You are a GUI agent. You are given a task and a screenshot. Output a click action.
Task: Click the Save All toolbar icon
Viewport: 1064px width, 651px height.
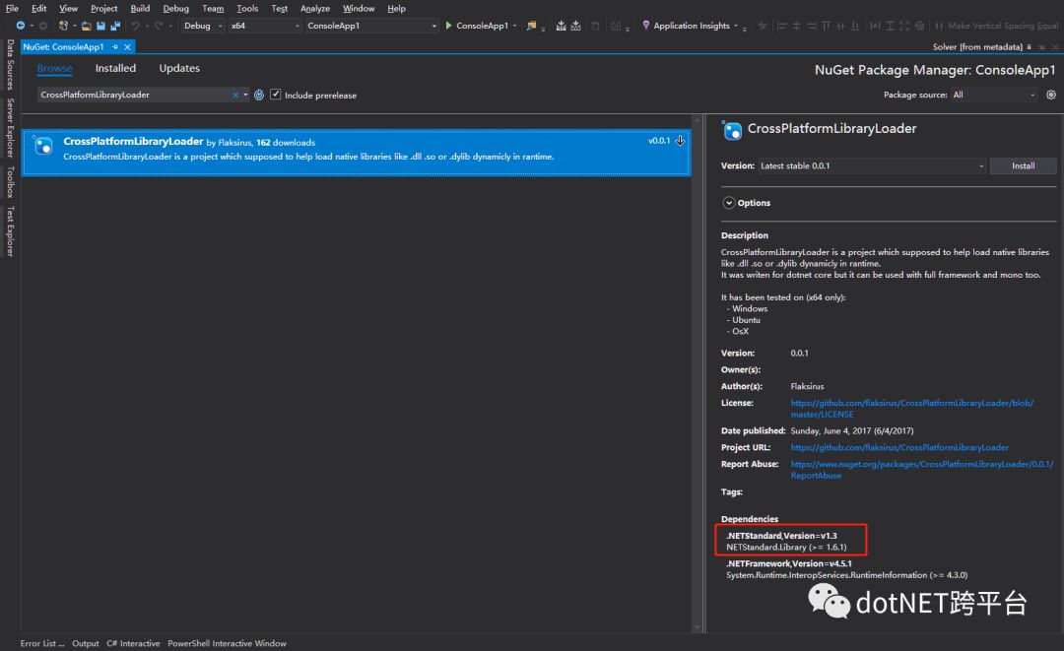(x=115, y=26)
